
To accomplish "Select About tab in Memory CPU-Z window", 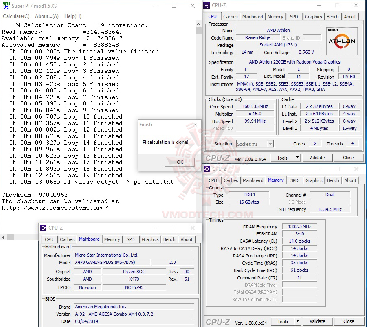I will click(x=350, y=180).
